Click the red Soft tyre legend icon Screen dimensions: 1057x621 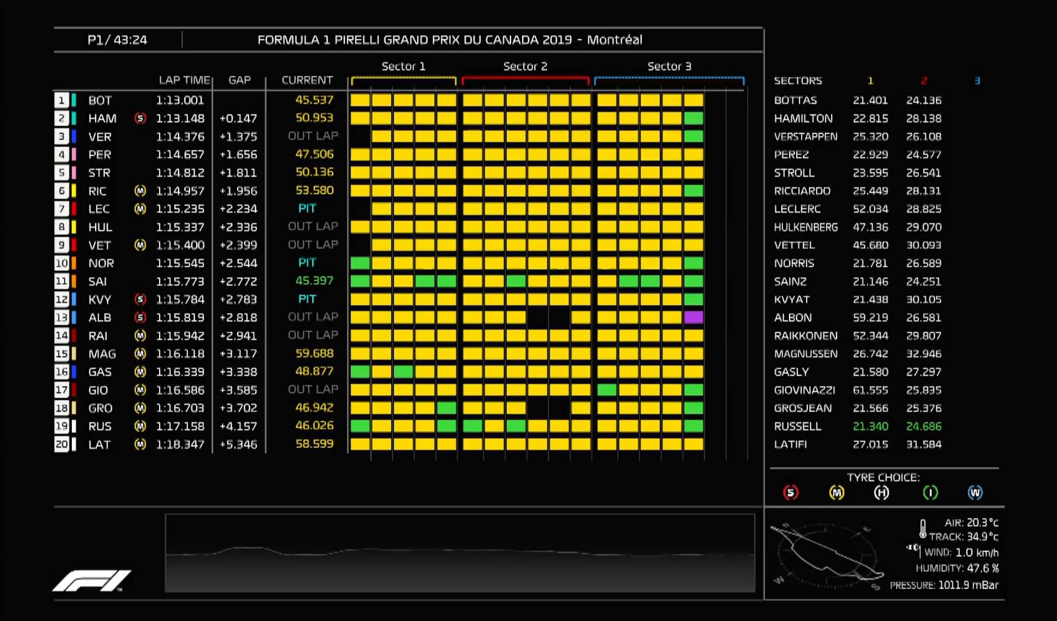click(x=791, y=492)
